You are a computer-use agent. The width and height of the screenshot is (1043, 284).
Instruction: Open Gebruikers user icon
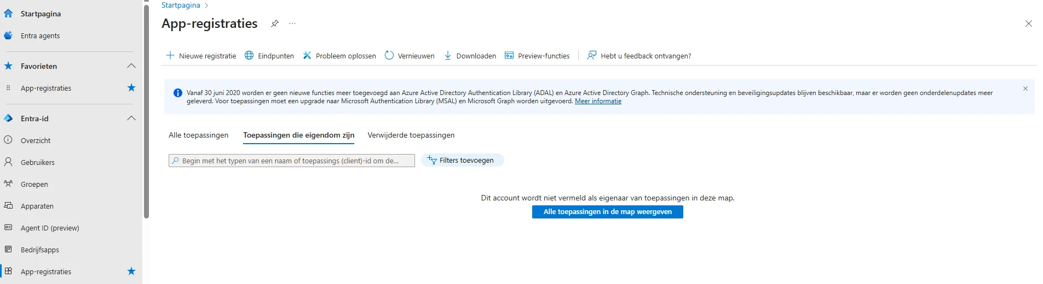pos(8,162)
